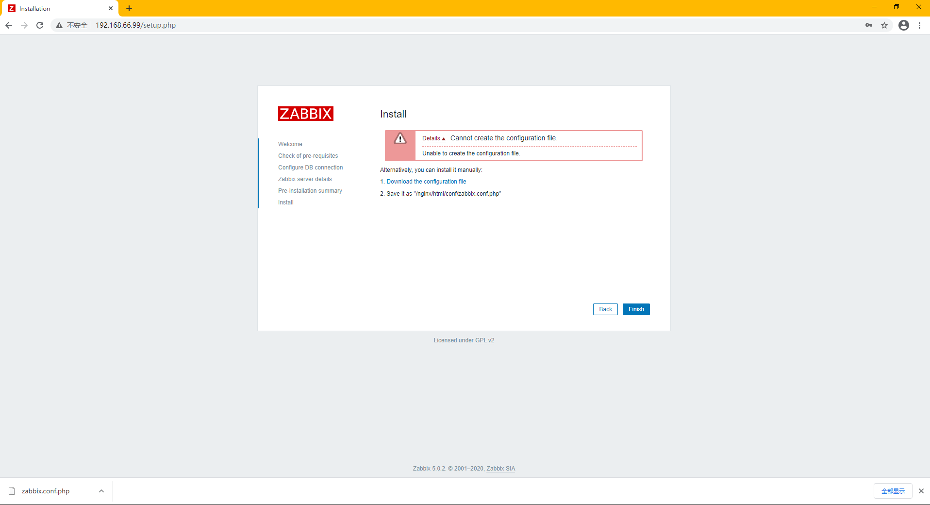Image resolution: width=930 pixels, height=505 pixels.
Task: Click the ZABBIX logo
Action: pyautogui.click(x=306, y=114)
